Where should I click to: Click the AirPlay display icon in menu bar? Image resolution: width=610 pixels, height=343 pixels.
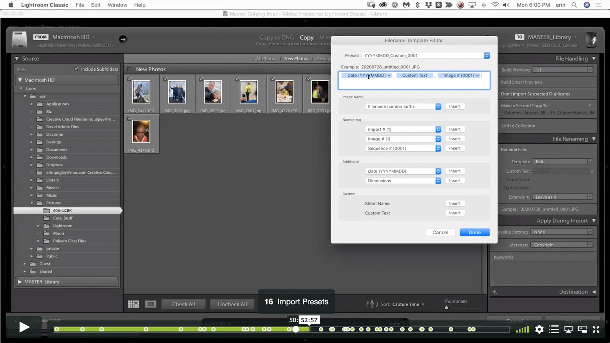(472, 5)
